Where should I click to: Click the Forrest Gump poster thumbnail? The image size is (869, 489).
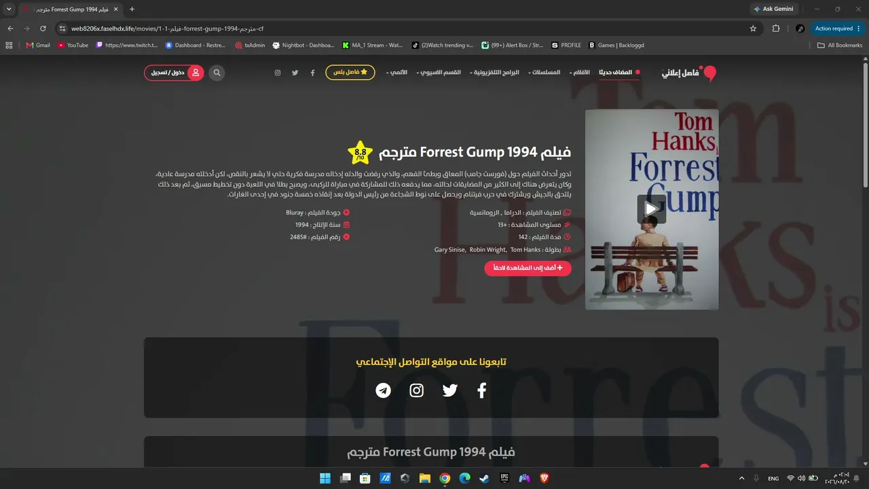click(x=652, y=209)
